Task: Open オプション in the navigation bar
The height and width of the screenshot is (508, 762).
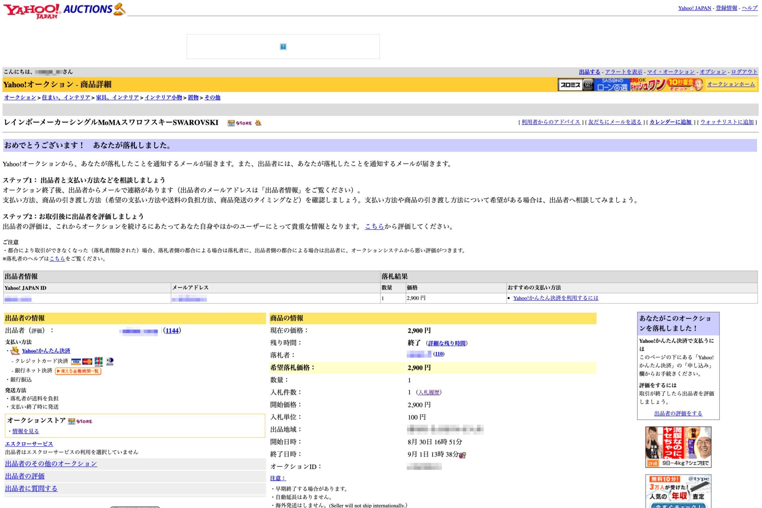Action: point(713,72)
